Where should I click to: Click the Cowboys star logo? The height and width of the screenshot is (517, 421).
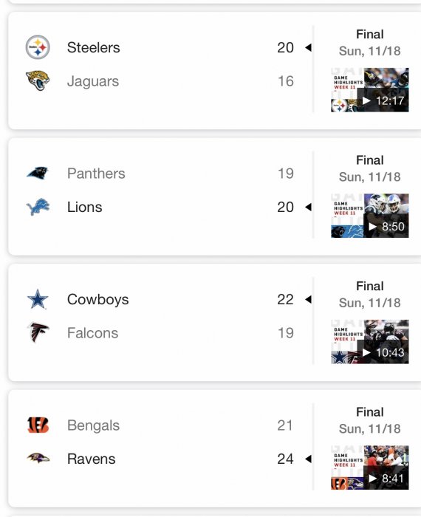[x=38, y=299]
